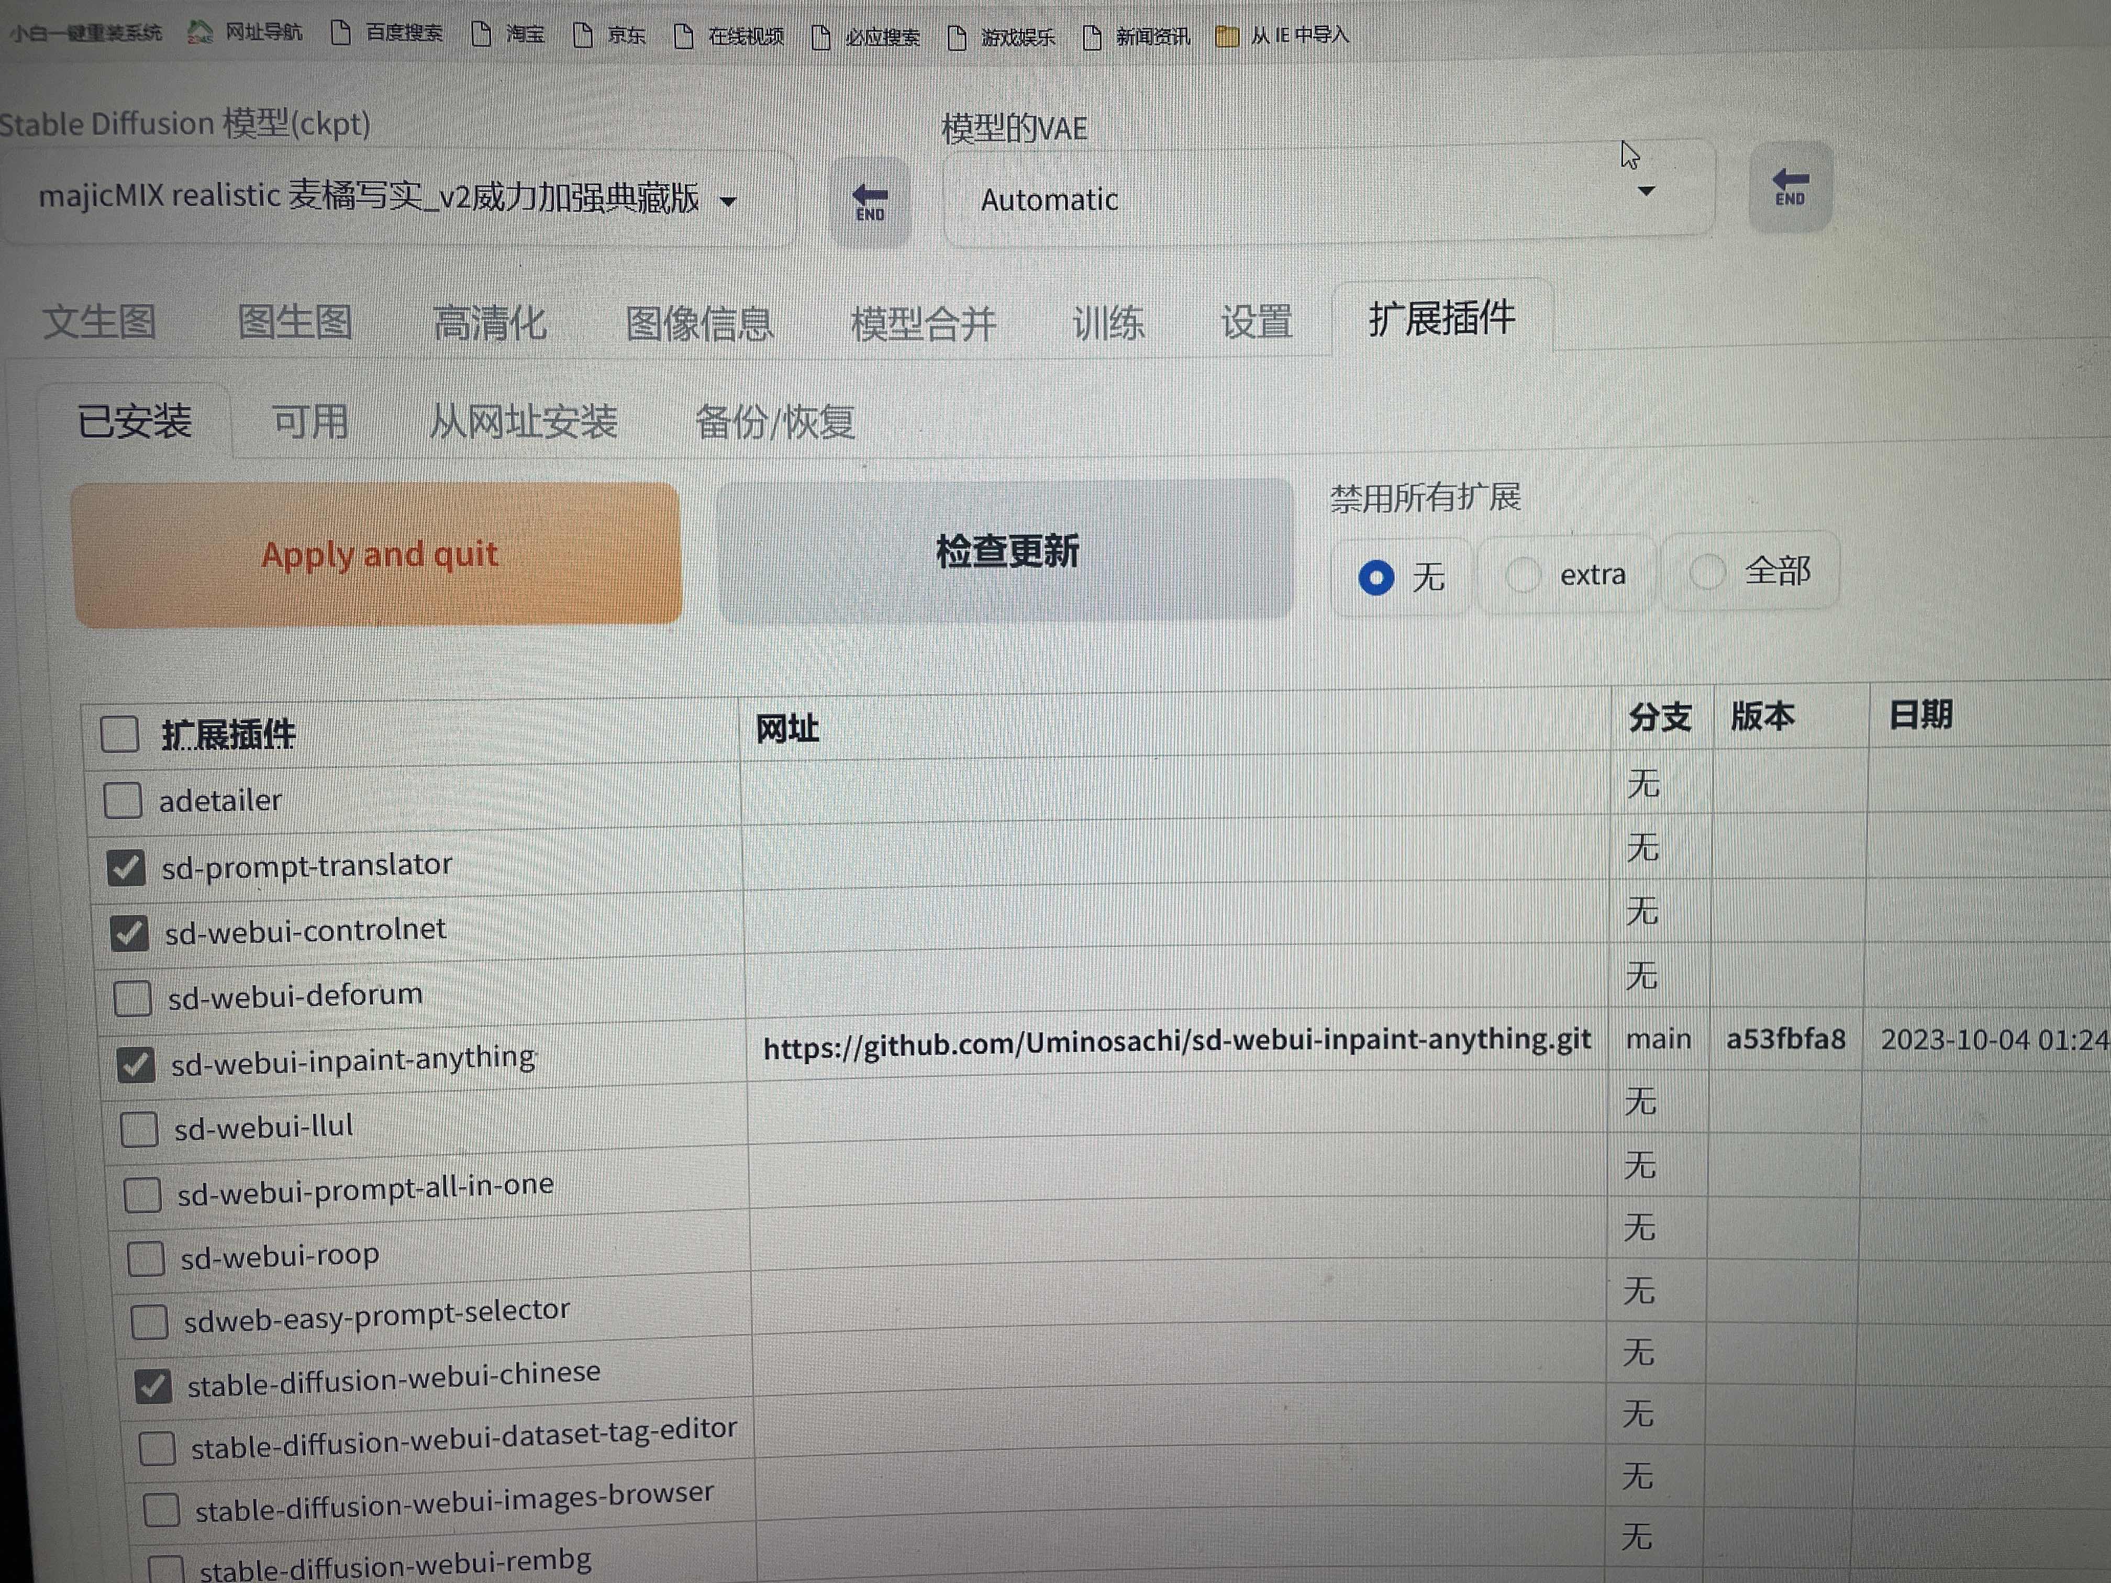The image size is (2111, 1583).
Task: Enable sdweb-easy-prompt-selector checkbox
Action: [150, 1322]
